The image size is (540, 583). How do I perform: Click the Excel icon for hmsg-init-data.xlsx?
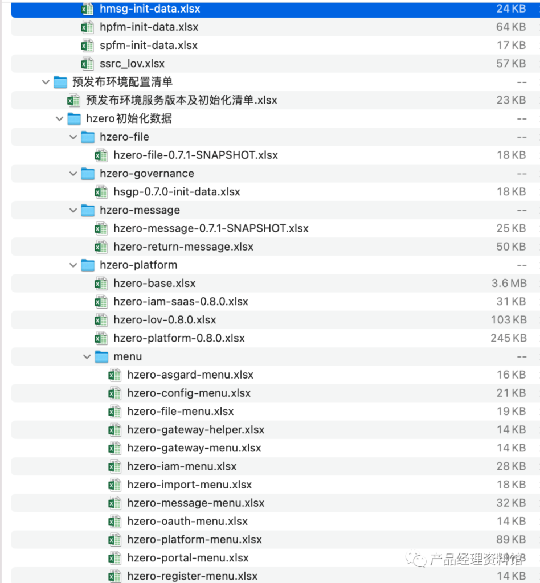coord(87,9)
